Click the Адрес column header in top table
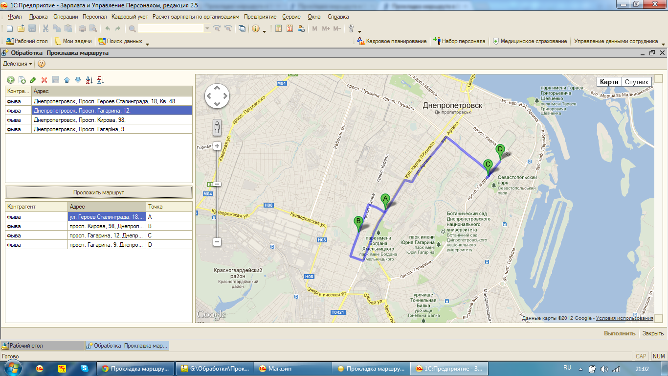 (112, 91)
